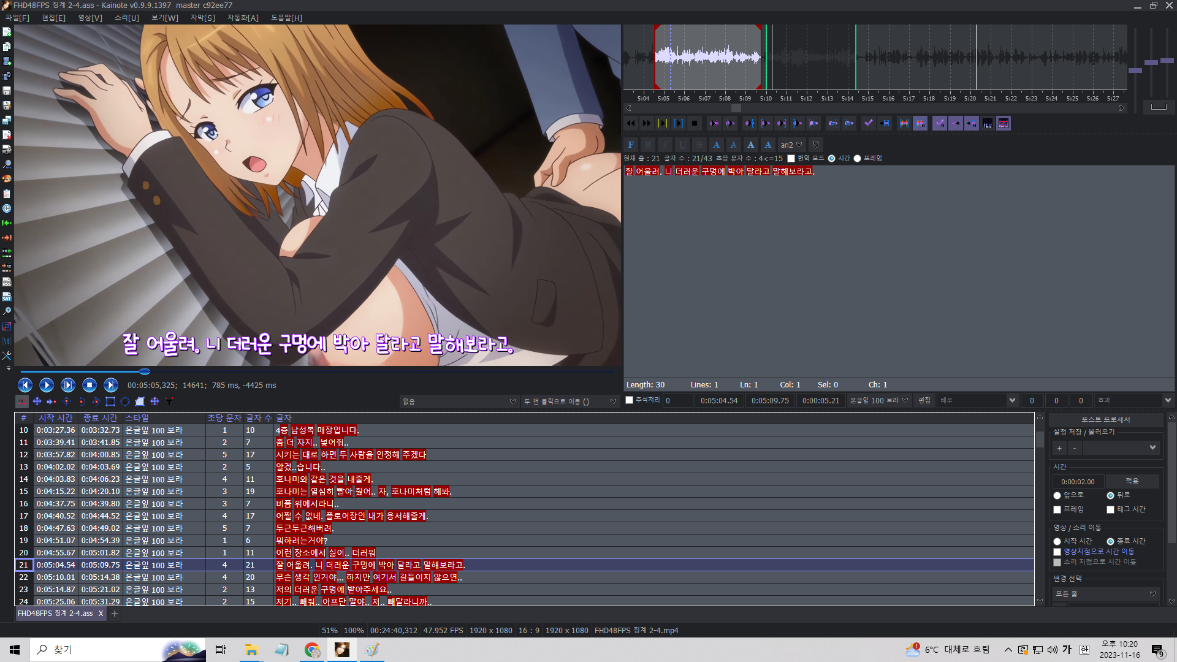Open the 온글잎 100 보라 style dropdown
Screen dimensions: 1177x662
click(879, 400)
